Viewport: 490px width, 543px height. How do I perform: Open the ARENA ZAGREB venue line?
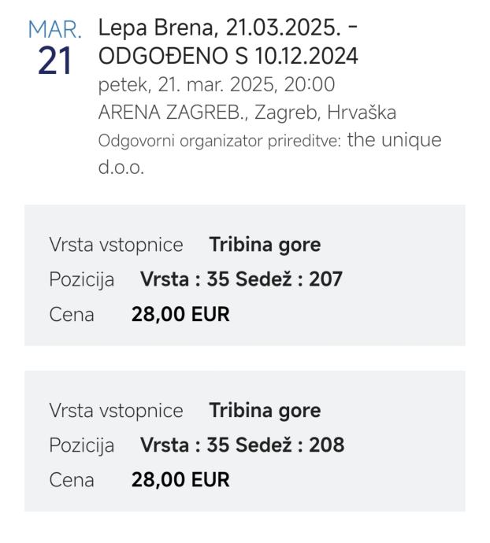(x=247, y=113)
